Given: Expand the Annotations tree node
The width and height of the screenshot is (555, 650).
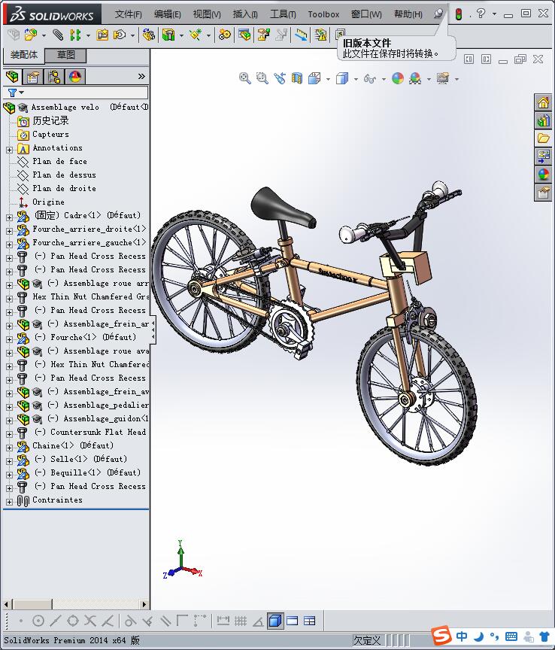Looking at the screenshot, I should point(9,150).
